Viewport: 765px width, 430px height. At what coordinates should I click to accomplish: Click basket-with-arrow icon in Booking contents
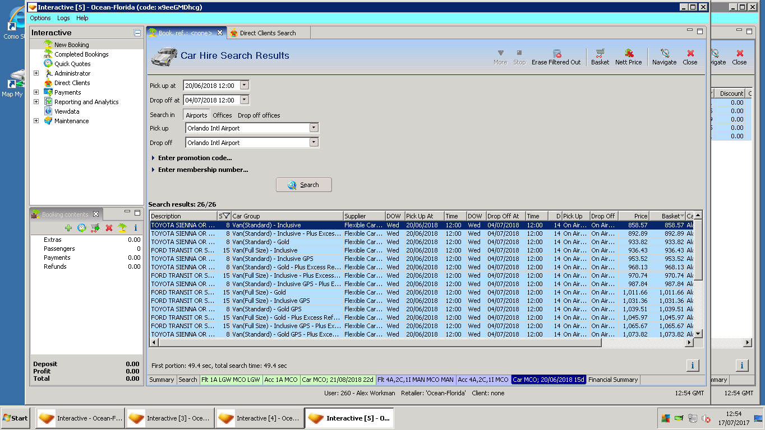tap(95, 228)
